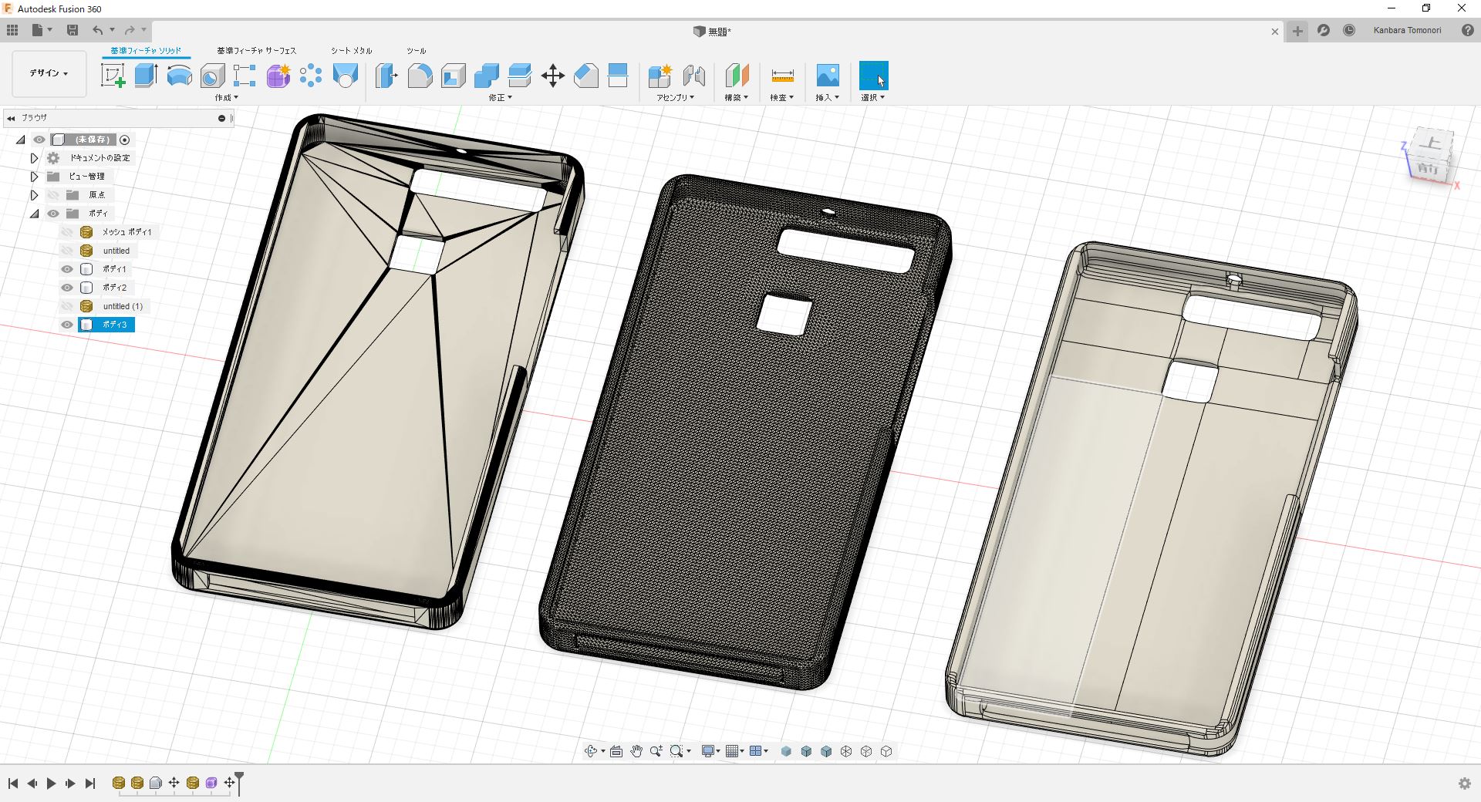Toggle visibility of the ボディ folder
This screenshot has height=802, width=1481.
tap(53, 214)
